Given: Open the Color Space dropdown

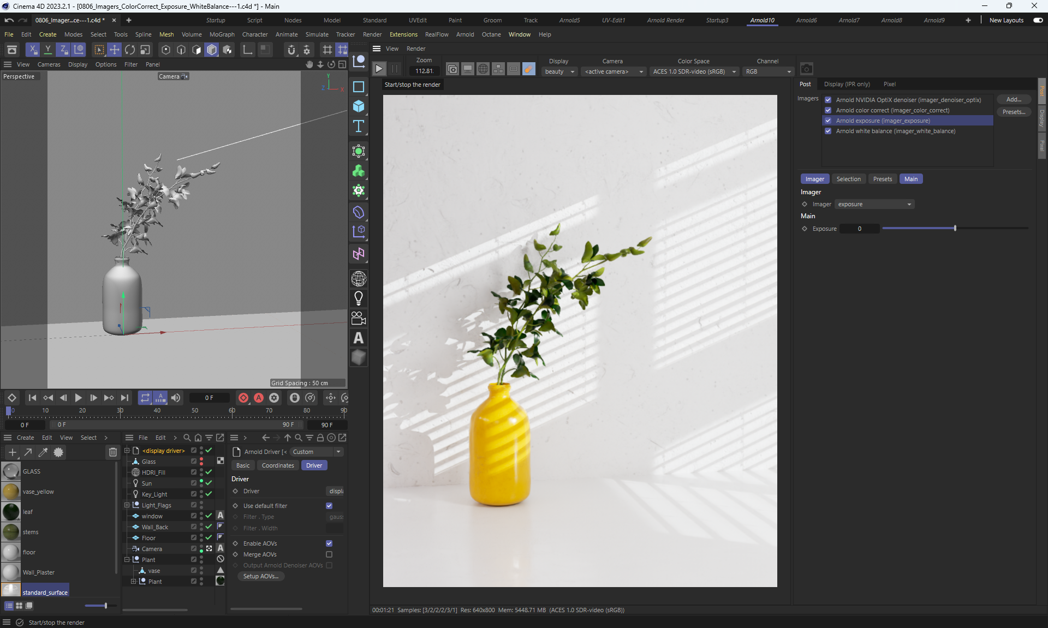Looking at the screenshot, I should click(694, 71).
